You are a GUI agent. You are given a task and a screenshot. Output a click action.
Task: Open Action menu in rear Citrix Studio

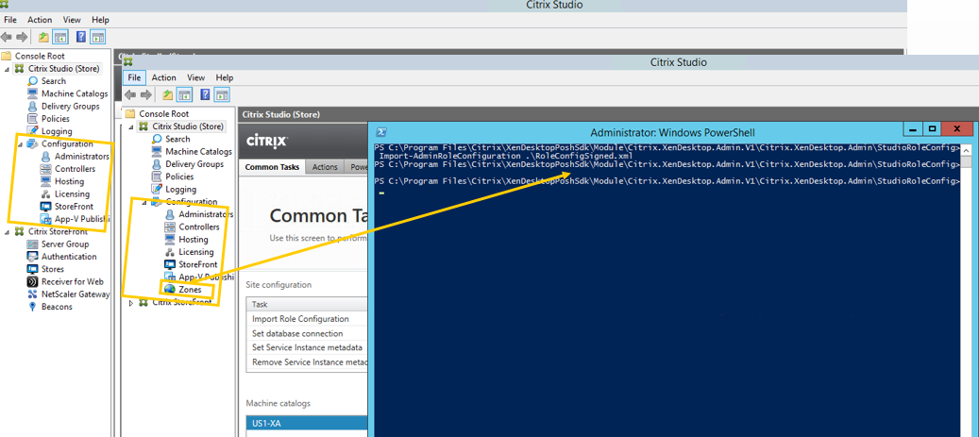(x=40, y=20)
